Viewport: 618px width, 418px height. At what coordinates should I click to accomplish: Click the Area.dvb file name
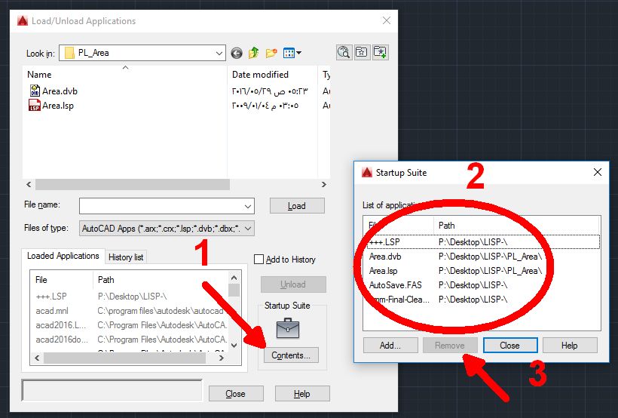click(60, 91)
